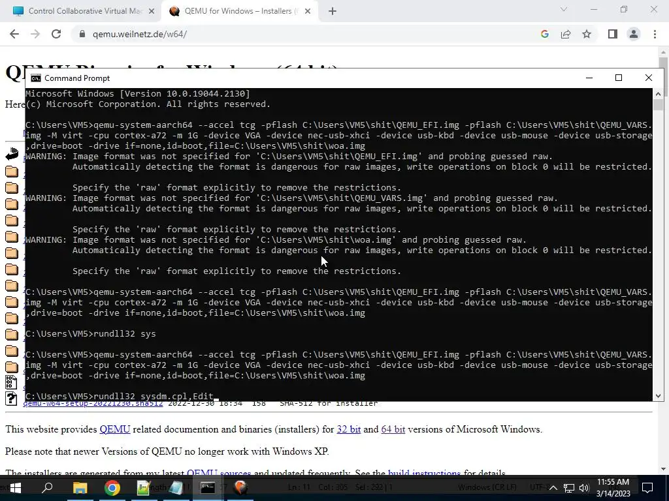Open Notepad++ from taskbar
The width and height of the screenshot is (669, 501).
tap(144, 488)
